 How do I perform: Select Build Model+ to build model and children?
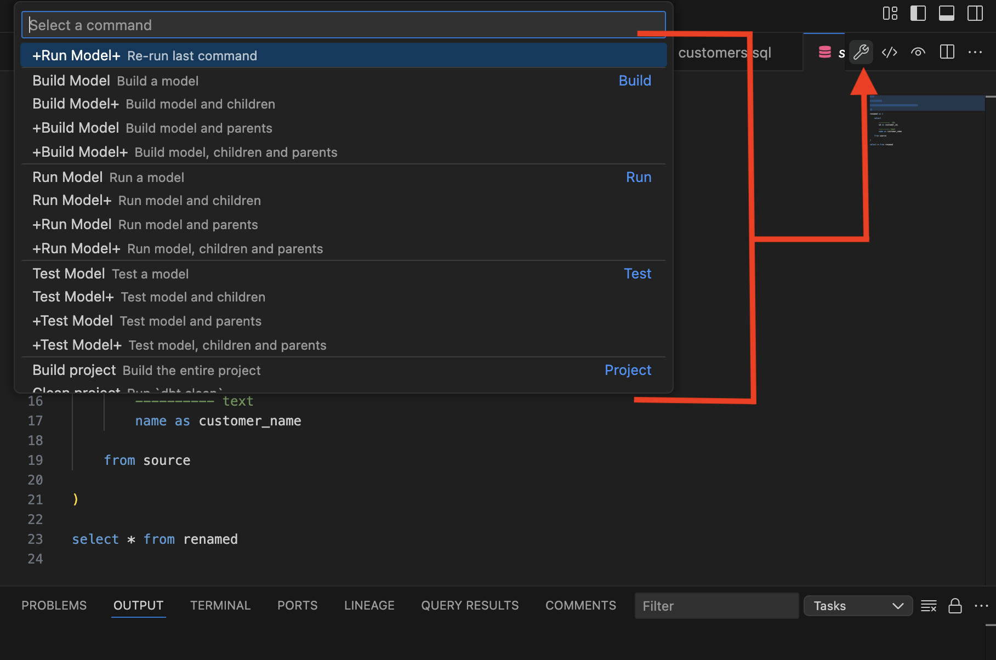coord(153,104)
